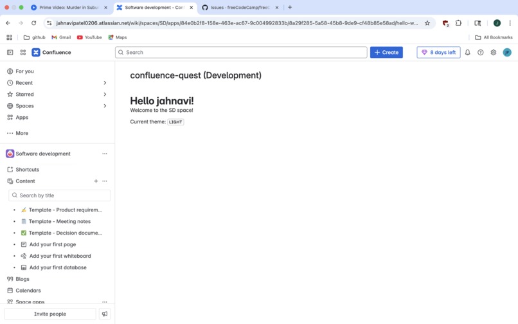The width and height of the screenshot is (518, 324).
Task: Open Content more options ellipsis
Action: 105,181
